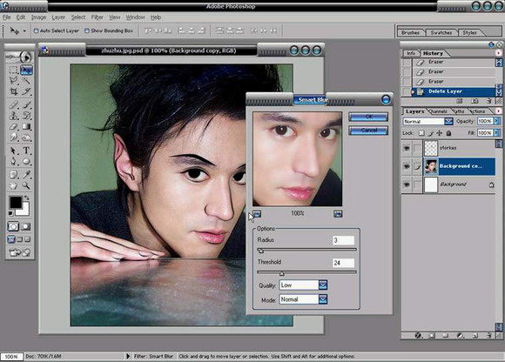Select the Zoom magnifier tool
Screen dimensions: 505x362
(26, 185)
